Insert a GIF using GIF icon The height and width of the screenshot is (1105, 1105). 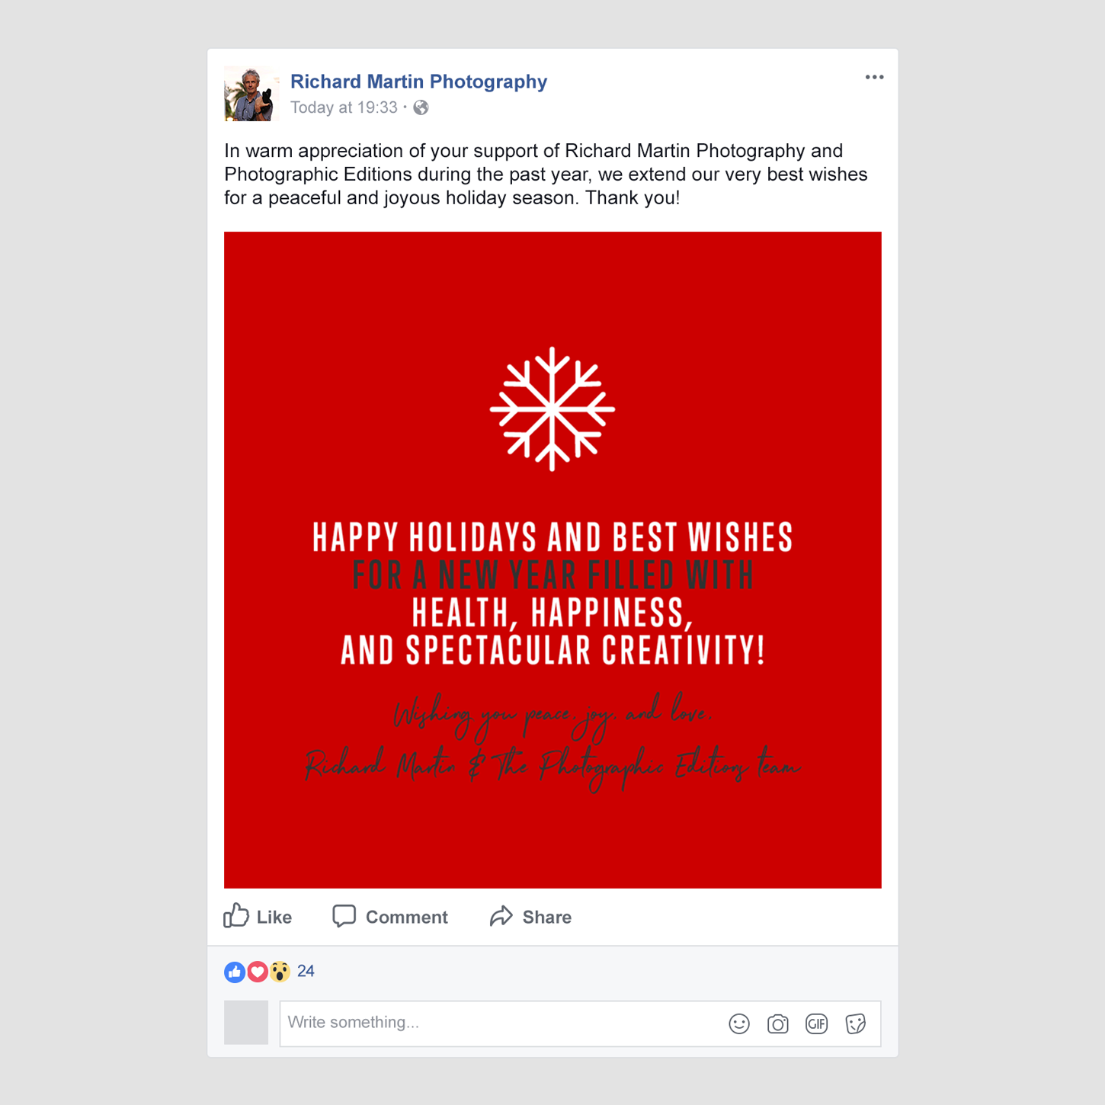816,1023
